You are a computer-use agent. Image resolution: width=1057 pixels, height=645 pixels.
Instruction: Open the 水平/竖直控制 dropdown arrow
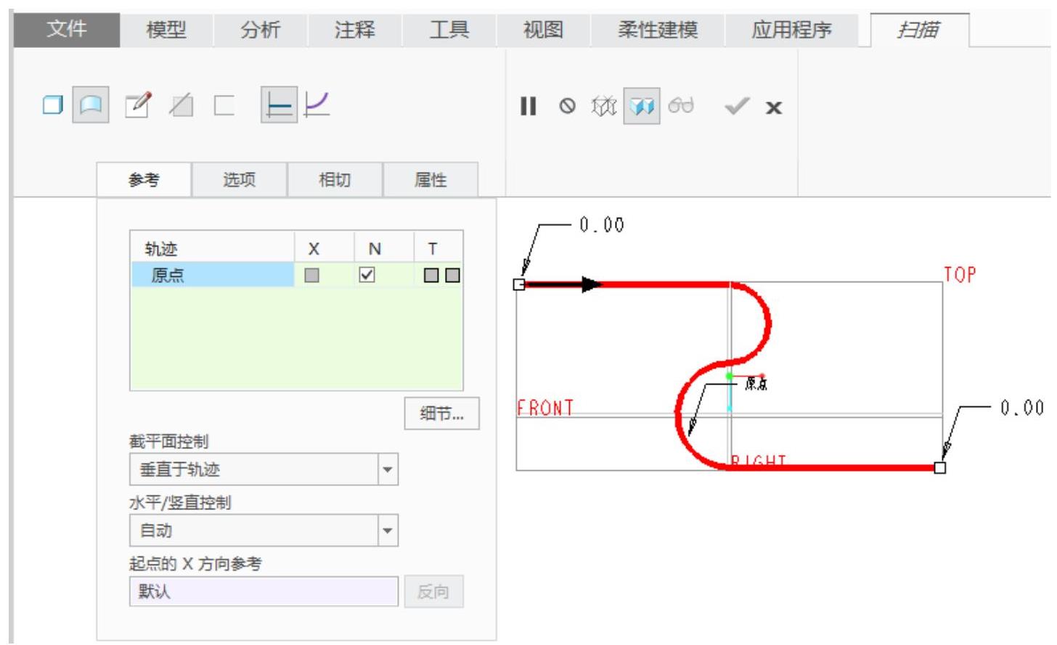388,530
